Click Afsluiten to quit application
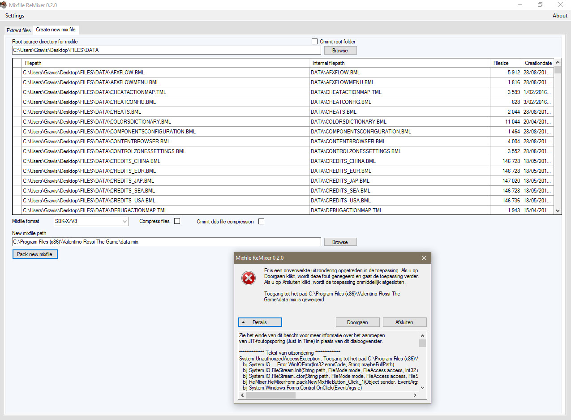571x420 pixels. click(x=404, y=322)
